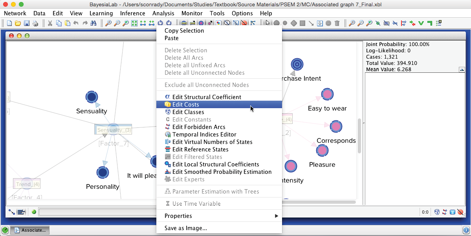471x236 pixels.
Task: Click the horizontal scrollbar of the graph
Action: point(319,202)
